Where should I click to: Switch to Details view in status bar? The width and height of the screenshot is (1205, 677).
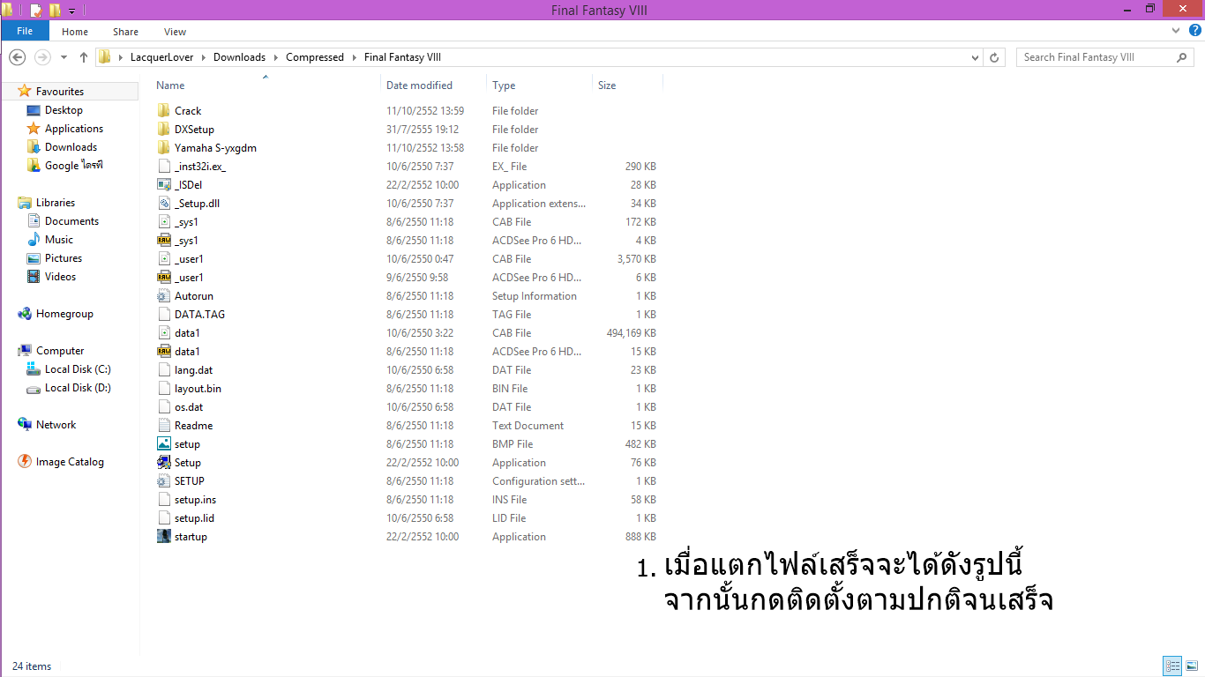pos(1171,666)
